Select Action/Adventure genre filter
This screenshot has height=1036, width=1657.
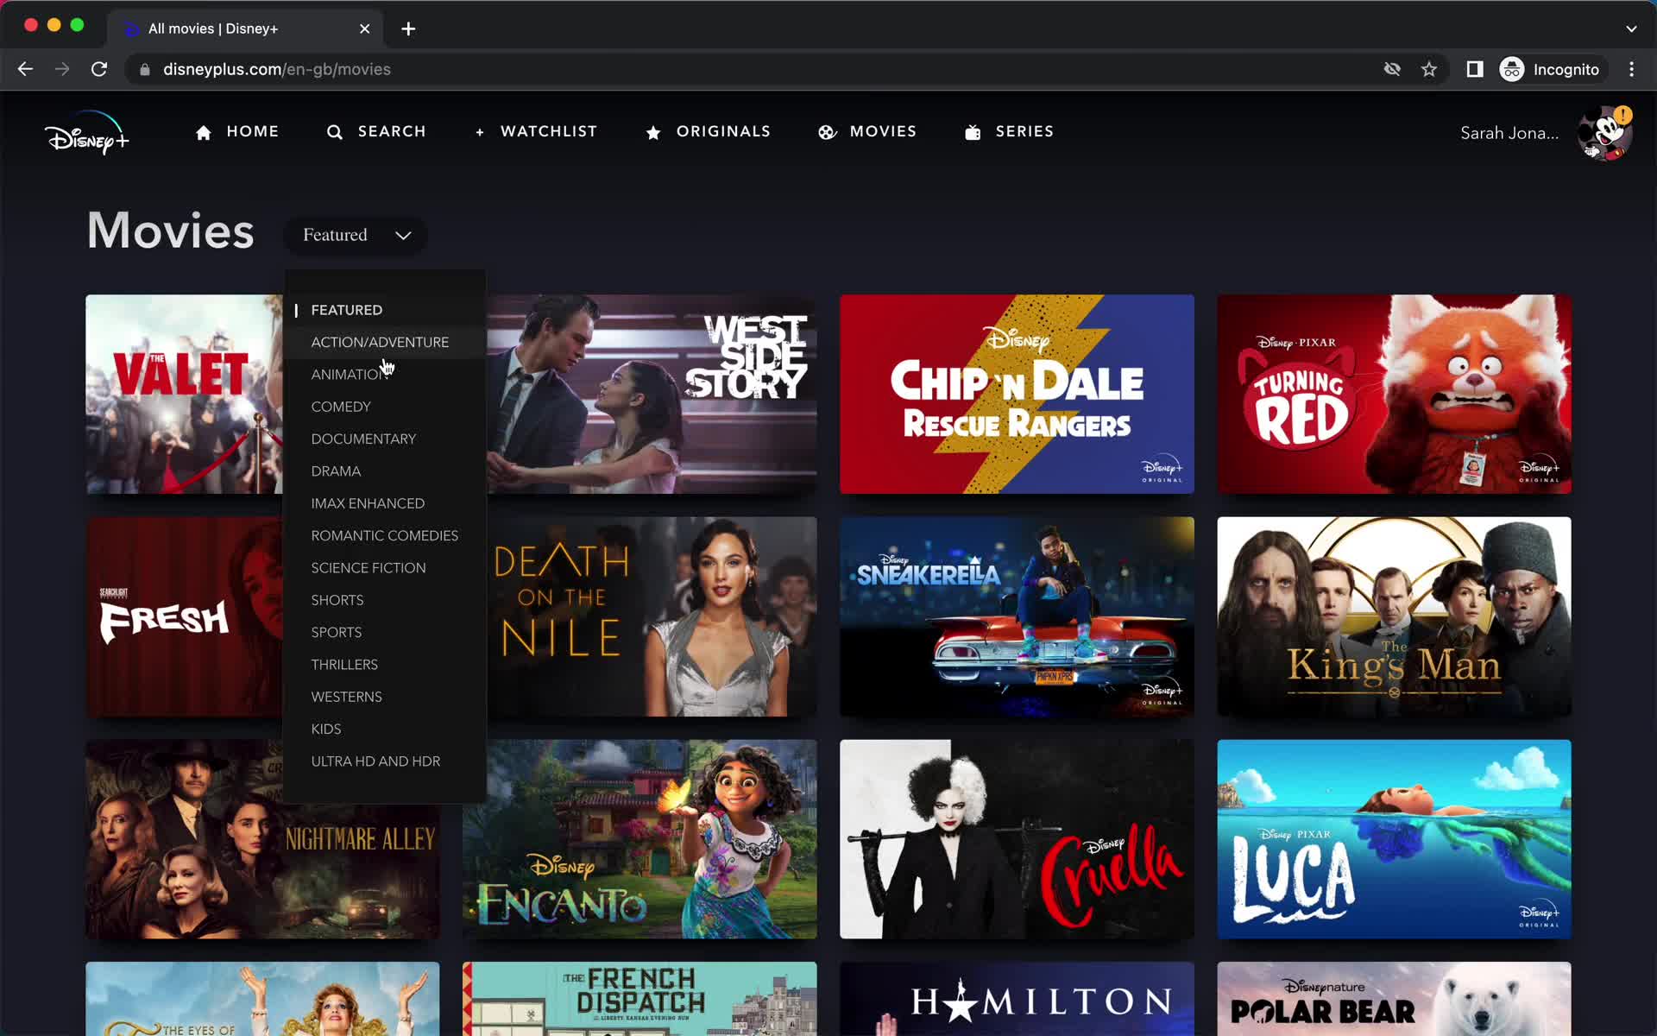[380, 343]
